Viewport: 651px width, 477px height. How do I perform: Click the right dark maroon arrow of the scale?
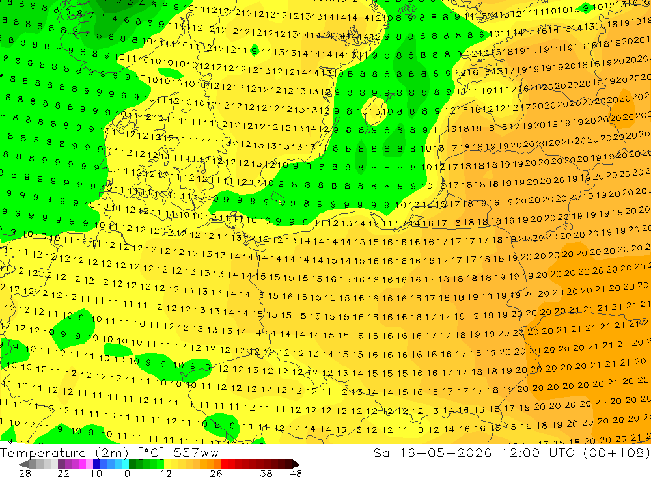296,464
